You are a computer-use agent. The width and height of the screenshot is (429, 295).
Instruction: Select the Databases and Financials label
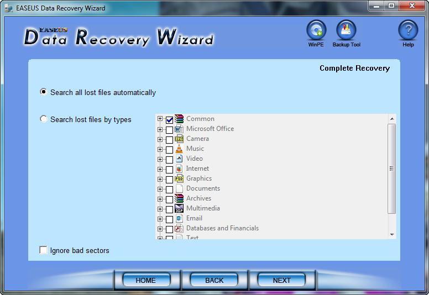click(x=222, y=228)
